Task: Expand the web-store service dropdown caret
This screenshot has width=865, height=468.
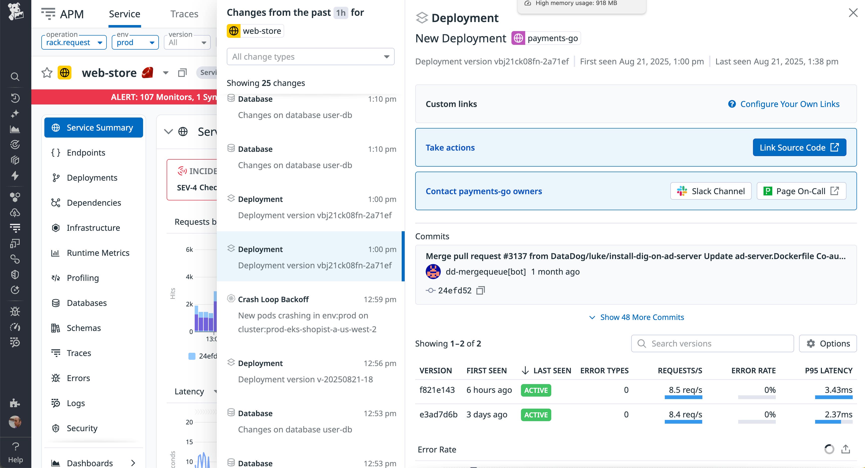Action: 166,73
